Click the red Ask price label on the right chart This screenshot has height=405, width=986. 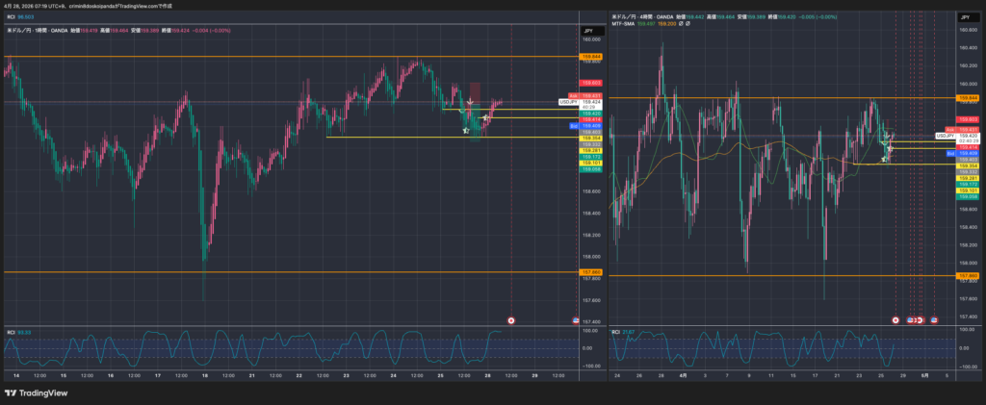(950, 129)
